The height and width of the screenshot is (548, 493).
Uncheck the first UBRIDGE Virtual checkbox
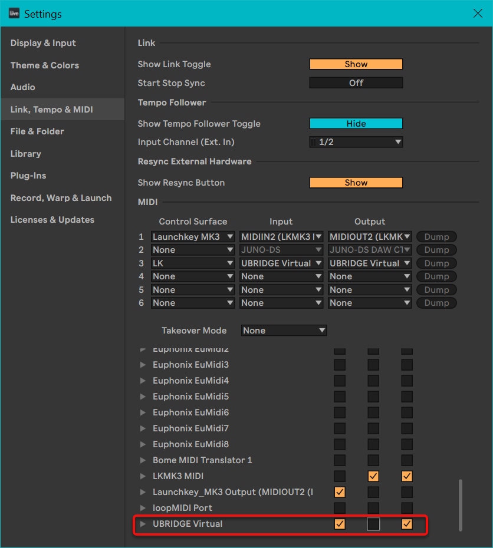point(340,524)
